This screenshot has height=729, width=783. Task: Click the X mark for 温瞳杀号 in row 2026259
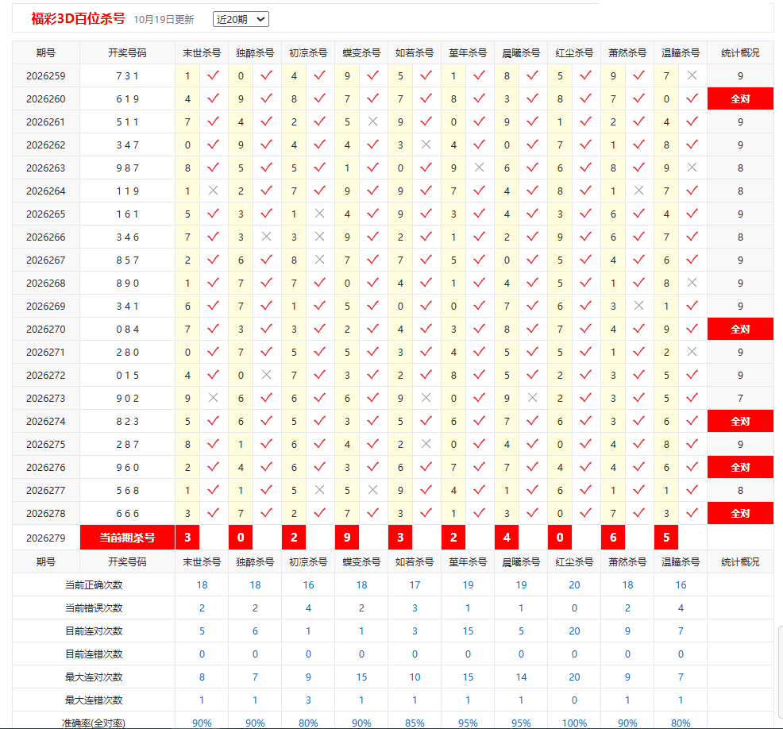point(692,75)
